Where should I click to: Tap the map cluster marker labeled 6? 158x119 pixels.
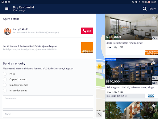tap(99, 67)
